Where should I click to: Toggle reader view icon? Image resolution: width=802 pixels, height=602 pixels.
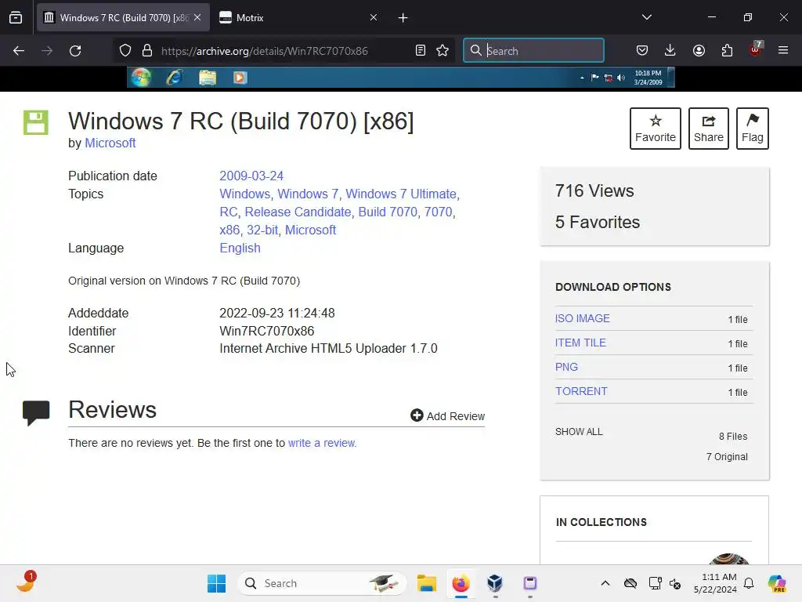tap(421, 51)
